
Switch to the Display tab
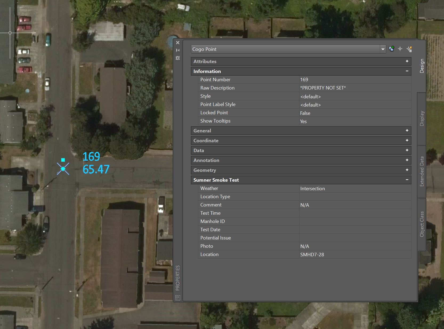tap(422, 118)
